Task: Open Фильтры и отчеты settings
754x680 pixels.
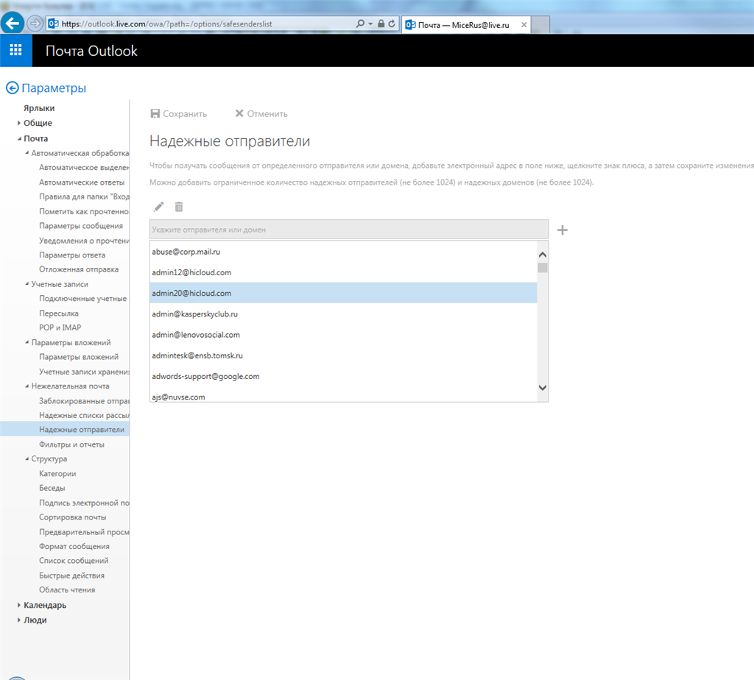Action: coord(71,445)
